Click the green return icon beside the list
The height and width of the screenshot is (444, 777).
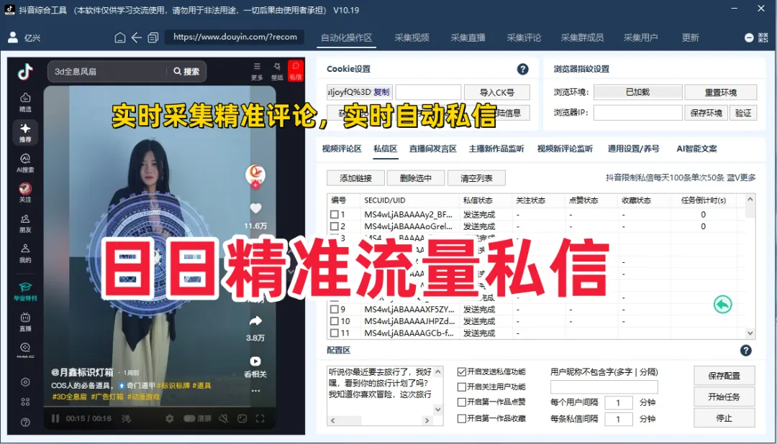(x=722, y=305)
